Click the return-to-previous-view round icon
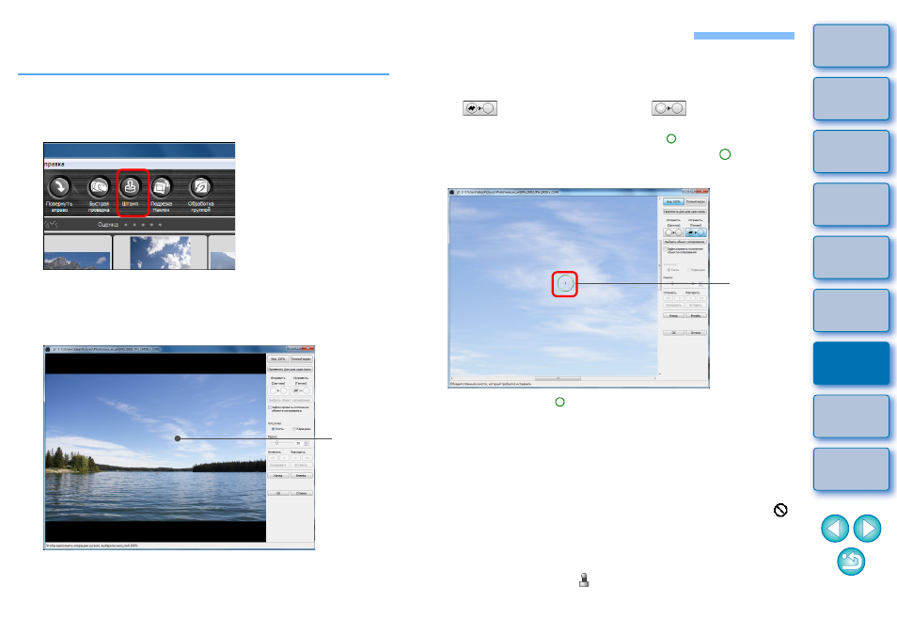897x634 pixels. [851, 562]
